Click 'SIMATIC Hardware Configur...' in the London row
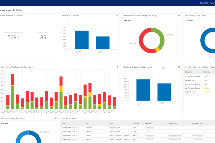The height and width of the screenshot is (143, 215). coord(120,136)
